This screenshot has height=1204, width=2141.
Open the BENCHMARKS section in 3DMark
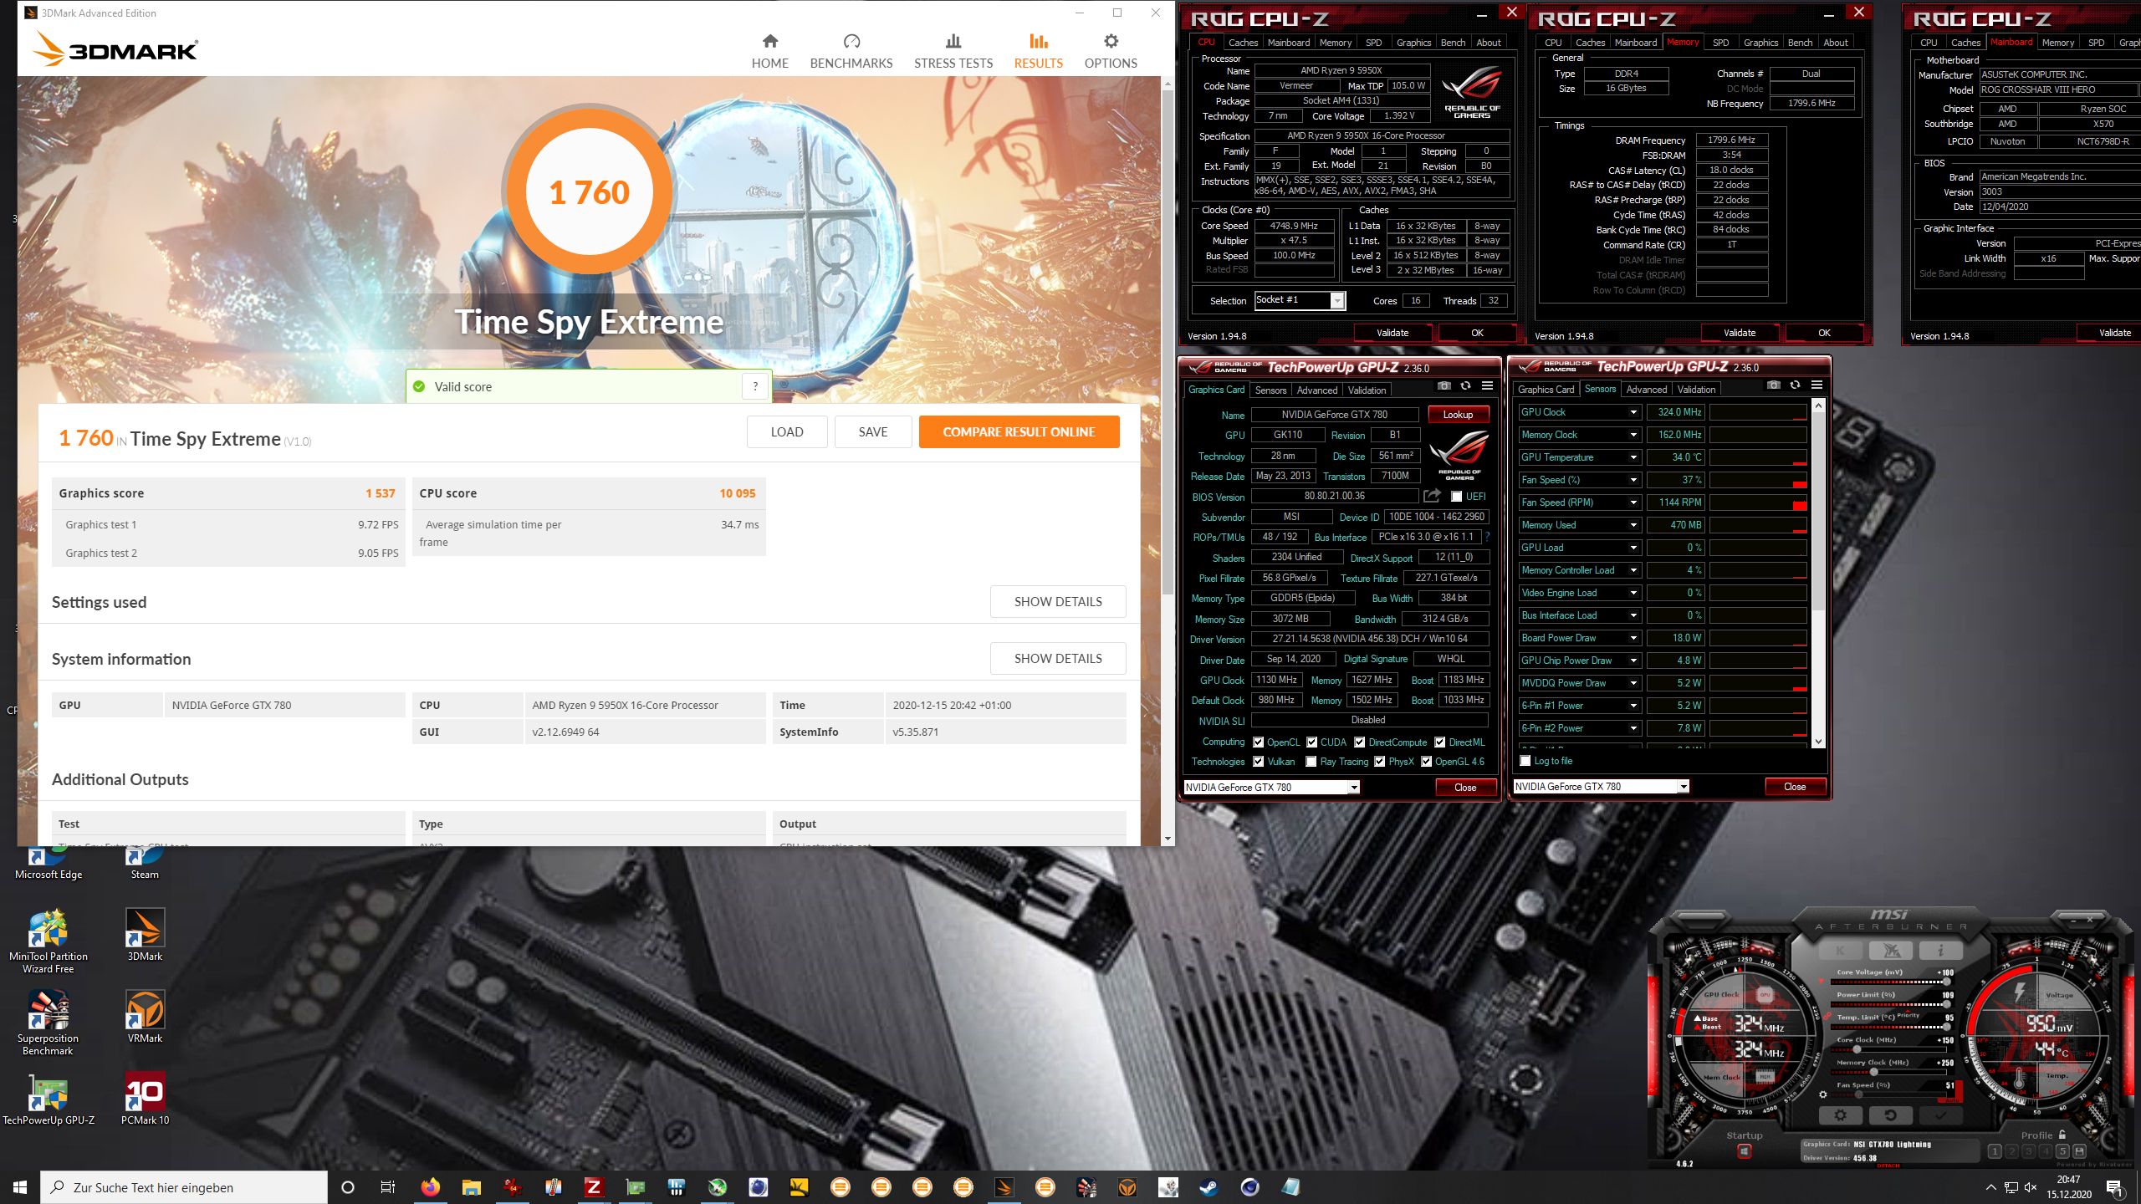[x=851, y=52]
